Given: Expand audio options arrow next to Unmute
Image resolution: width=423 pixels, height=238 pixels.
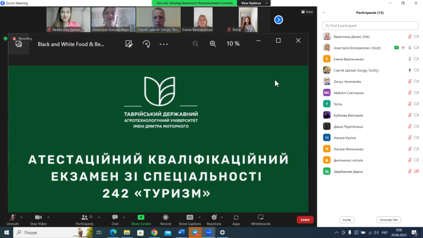Looking at the screenshot, I should tap(21, 217).
